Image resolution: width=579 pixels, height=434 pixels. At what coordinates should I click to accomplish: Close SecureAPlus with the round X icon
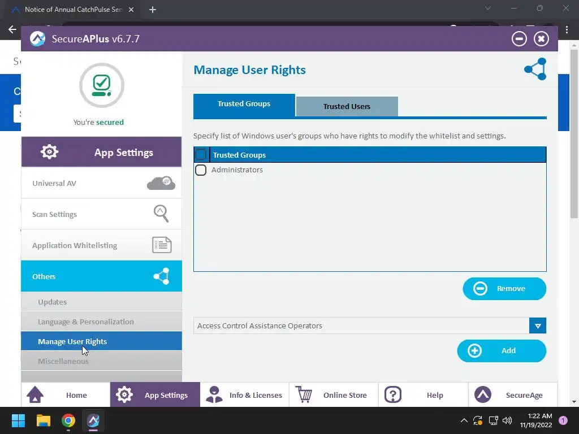[541, 39]
